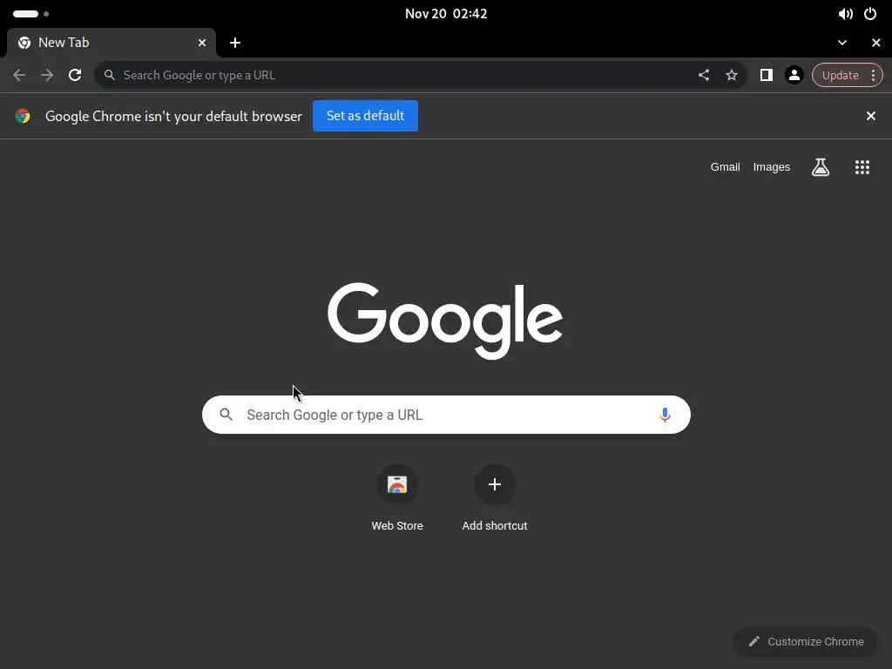Focus the Google search box
Image resolution: width=892 pixels, height=669 pixels.
[x=446, y=415]
